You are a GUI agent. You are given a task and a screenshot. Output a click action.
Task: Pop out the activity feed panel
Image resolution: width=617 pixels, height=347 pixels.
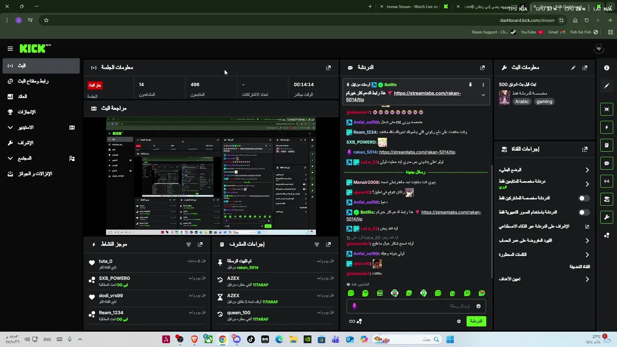(x=200, y=244)
